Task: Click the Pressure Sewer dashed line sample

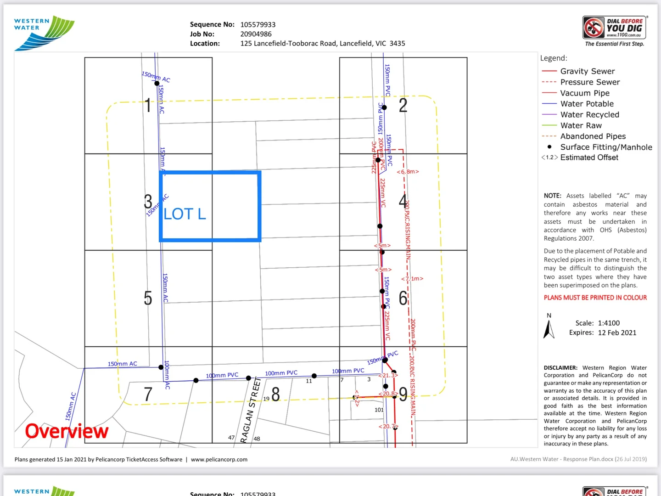Action: 549,82
